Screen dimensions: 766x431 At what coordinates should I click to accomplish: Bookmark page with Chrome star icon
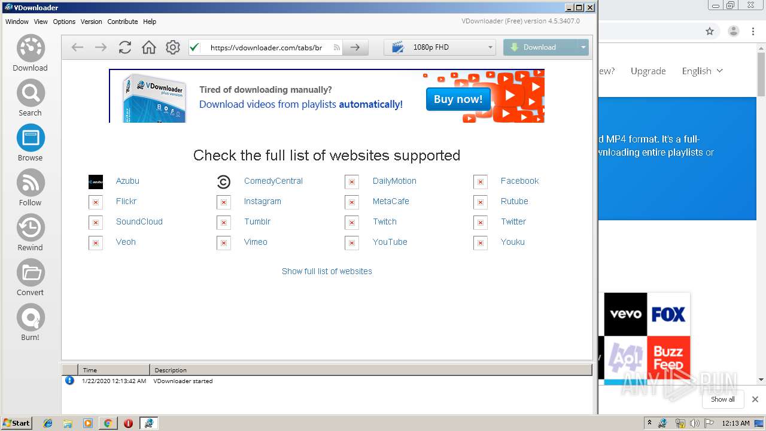[710, 31]
